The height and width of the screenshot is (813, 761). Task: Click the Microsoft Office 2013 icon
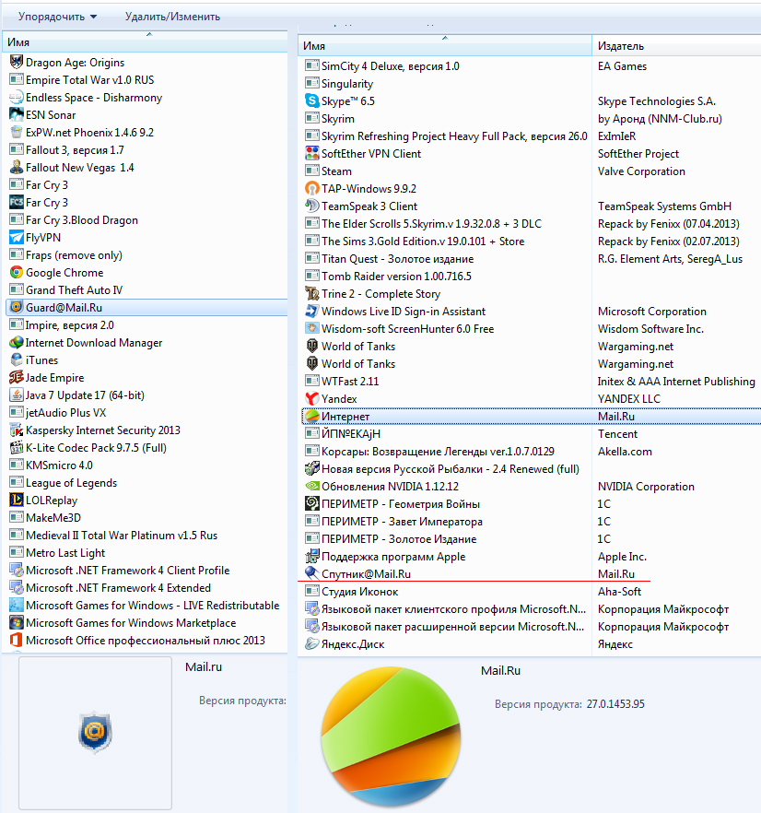coord(17,640)
